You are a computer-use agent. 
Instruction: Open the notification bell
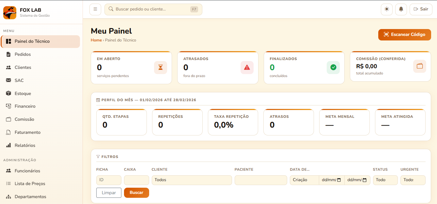click(401, 9)
